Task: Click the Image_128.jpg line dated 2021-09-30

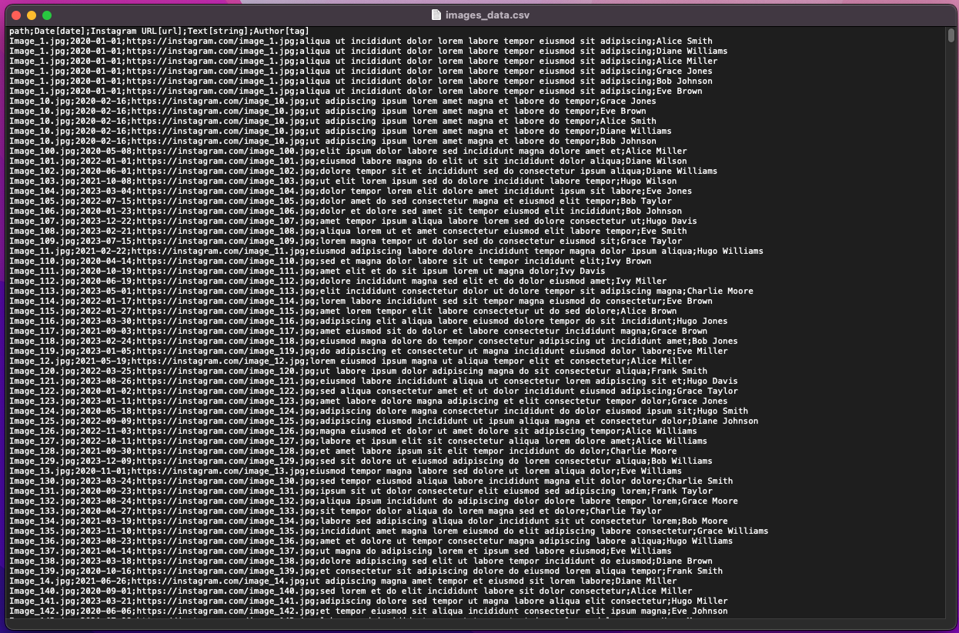Action: point(343,451)
